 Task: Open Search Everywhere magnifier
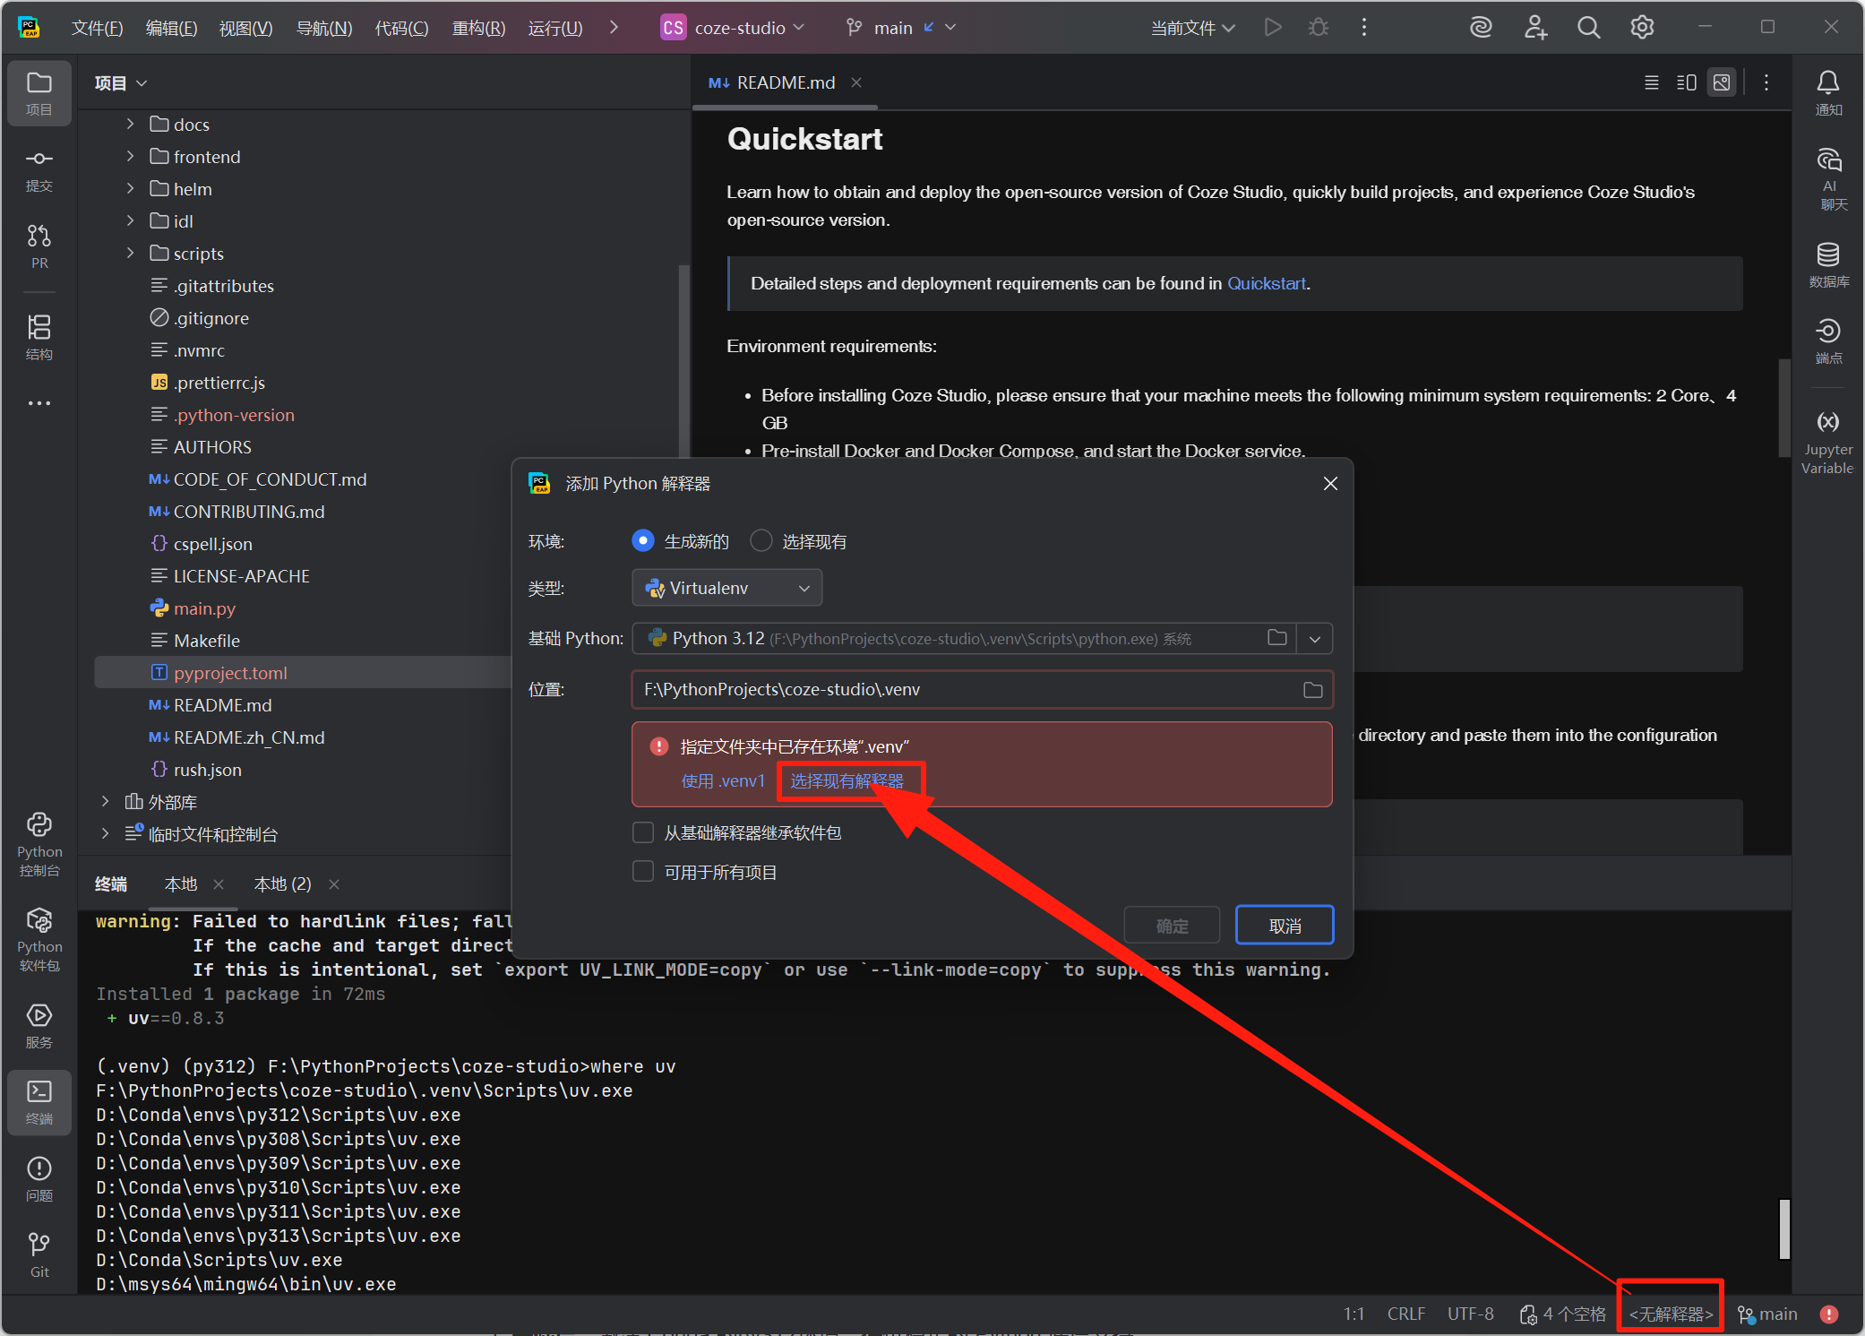pos(1588,27)
